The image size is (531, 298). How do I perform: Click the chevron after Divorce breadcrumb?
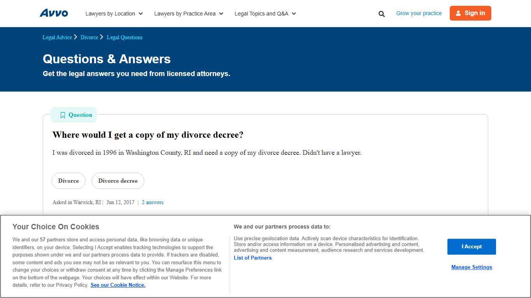[101, 37]
